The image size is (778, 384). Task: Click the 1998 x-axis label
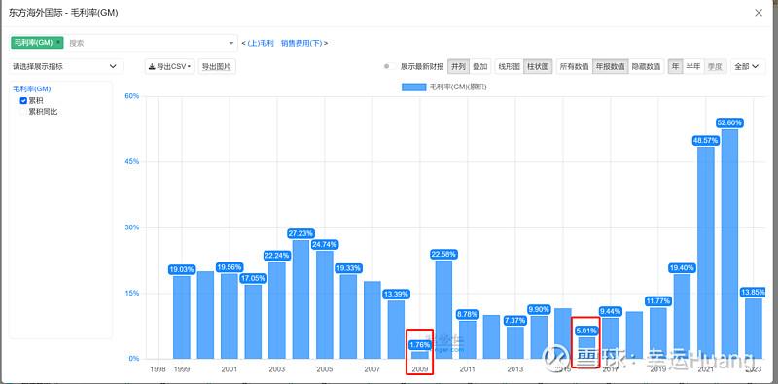158,369
